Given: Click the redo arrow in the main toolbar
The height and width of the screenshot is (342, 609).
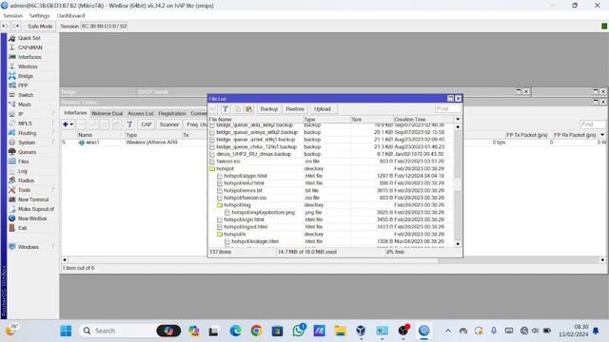Looking at the screenshot, I should (16, 26).
